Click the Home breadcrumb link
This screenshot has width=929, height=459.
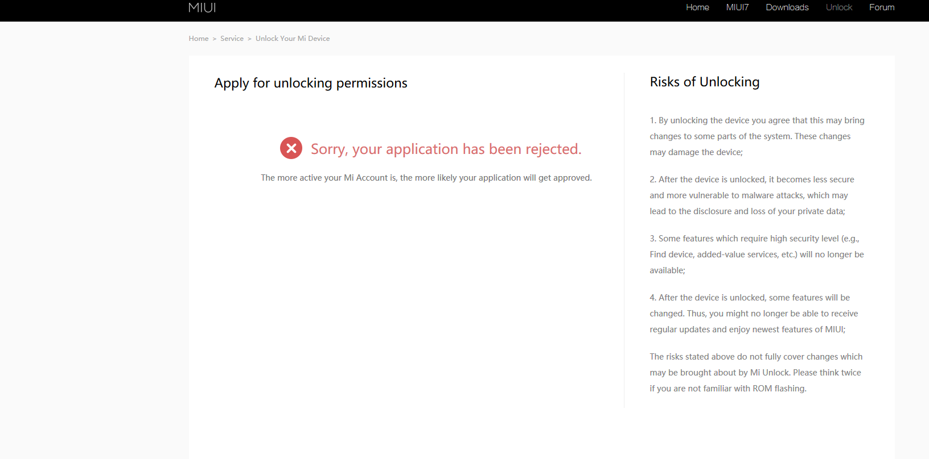click(x=199, y=39)
